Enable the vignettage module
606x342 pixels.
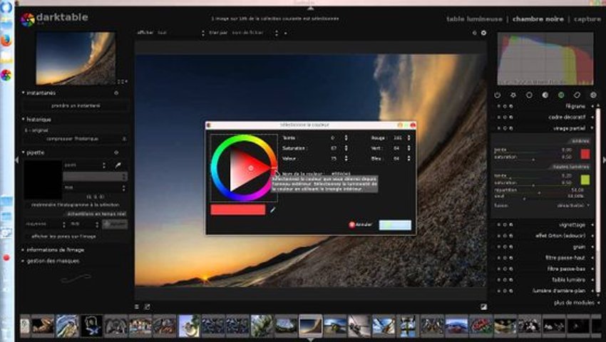click(x=498, y=225)
